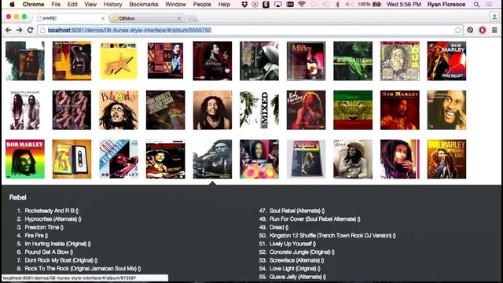Open the Bookmarks menu
Screen dimensions: 503x283
[x=144, y=5]
